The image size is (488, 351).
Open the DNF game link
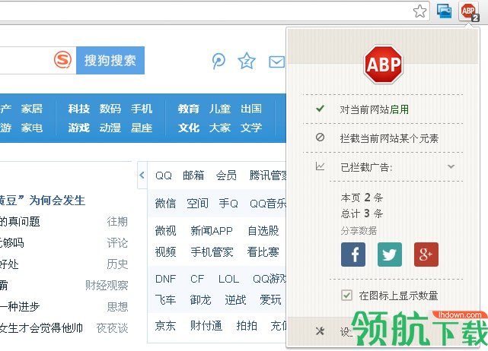pyautogui.click(x=165, y=279)
